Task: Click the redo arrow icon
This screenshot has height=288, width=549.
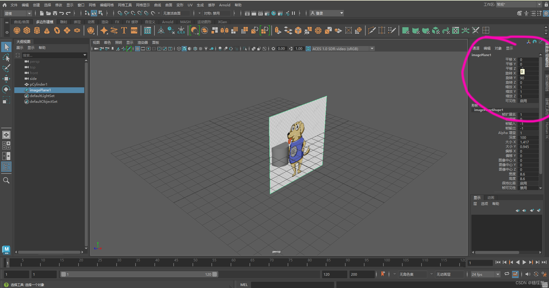Action: click(68, 13)
